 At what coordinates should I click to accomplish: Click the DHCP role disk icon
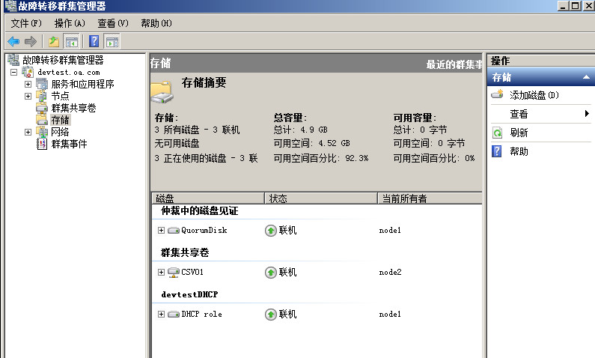click(174, 315)
